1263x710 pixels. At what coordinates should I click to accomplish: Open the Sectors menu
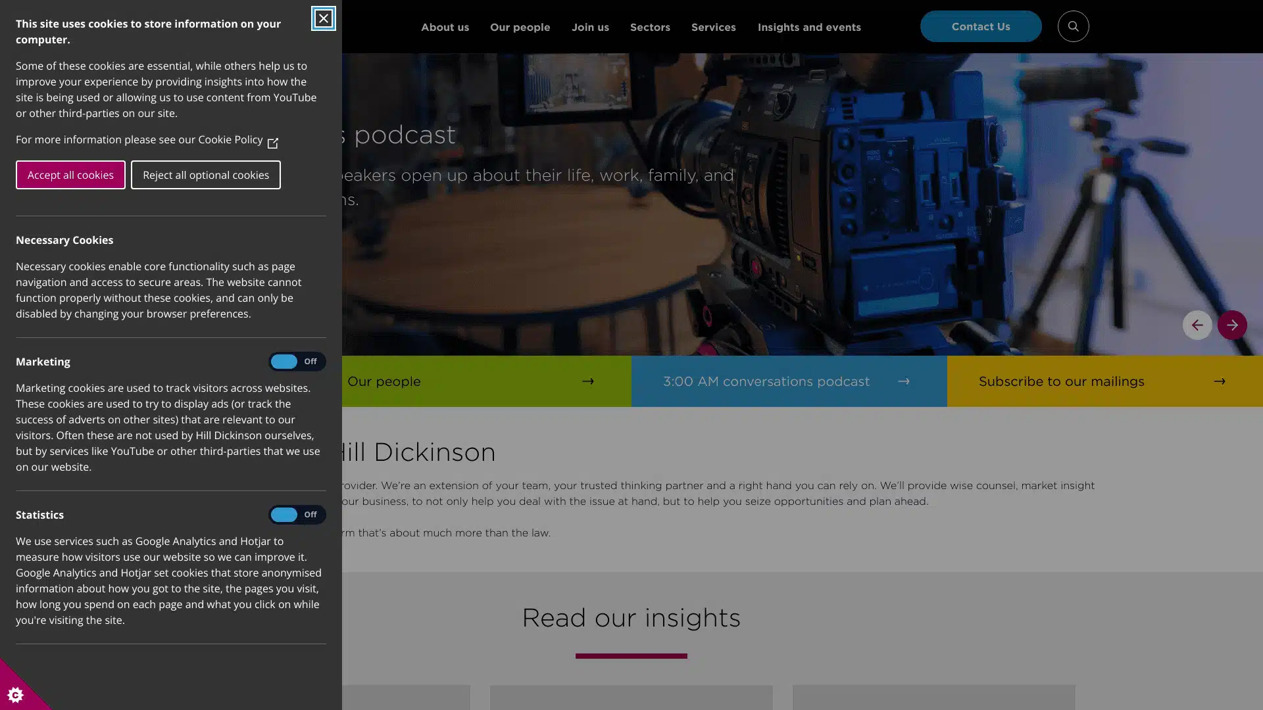pos(649,27)
